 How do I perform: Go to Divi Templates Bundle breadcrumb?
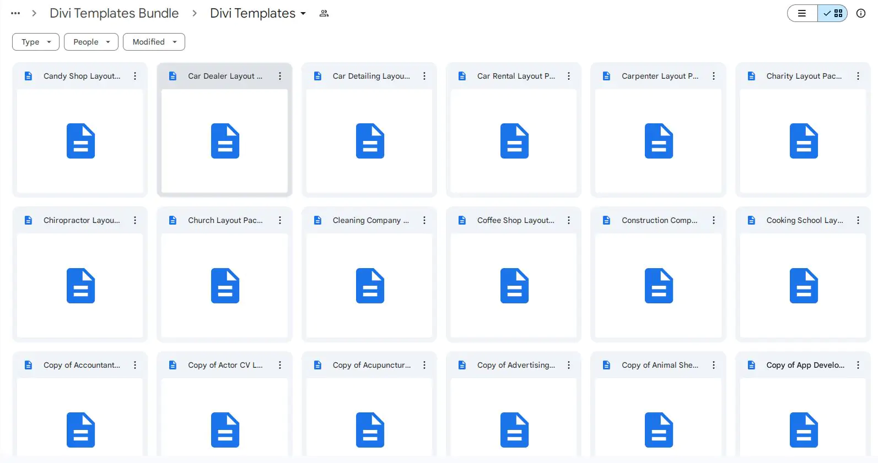click(x=114, y=13)
